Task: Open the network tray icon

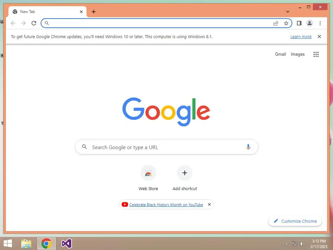Action: pos(295,244)
